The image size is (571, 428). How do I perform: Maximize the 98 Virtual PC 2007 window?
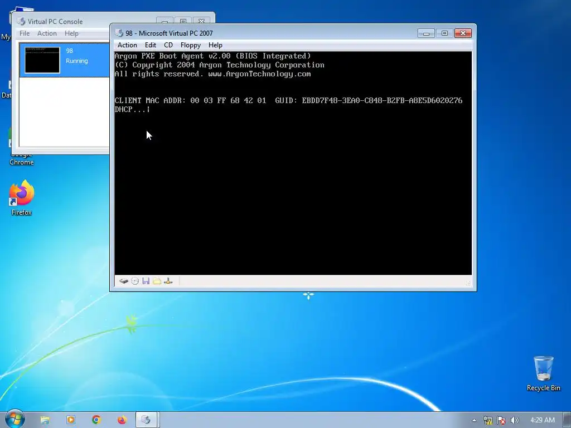(444, 33)
